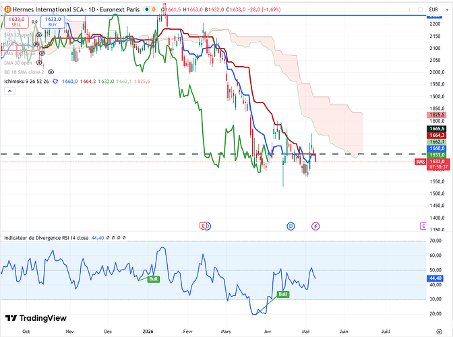The image size is (453, 337).
Task: Click the dark red 1664,3 price axis label
Action: click(x=437, y=135)
